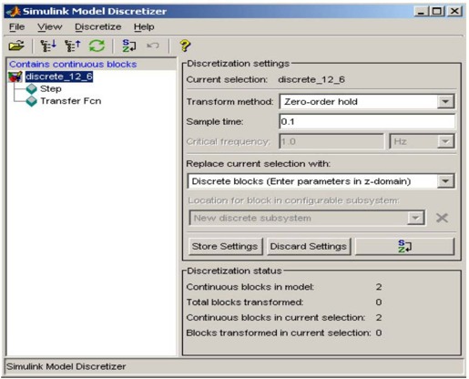Viewport: 469px width, 379px height.
Task: Select discrete_12_6 in the model tree
Action: pos(59,77)
